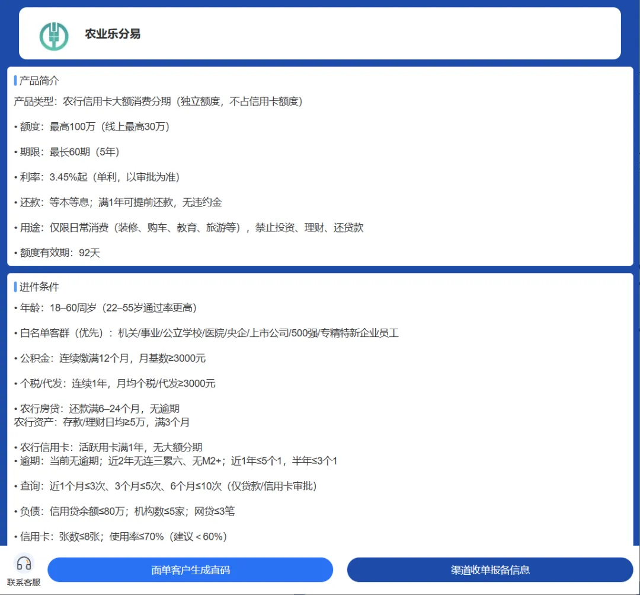This screenshot has width=640, height=595.
Task: Click the 查询：近1个月≤3次 line
Action: click(x=166, y=486)
